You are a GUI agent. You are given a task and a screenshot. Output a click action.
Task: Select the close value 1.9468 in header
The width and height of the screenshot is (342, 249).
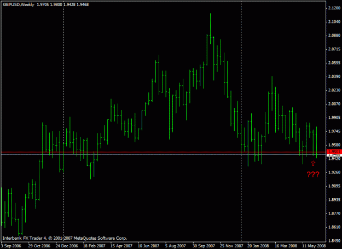pyautogui.click(x=83, y=4)
